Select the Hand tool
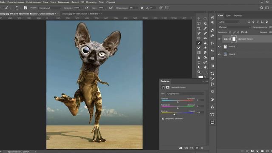This screenshot has height=153, width=272. (x=205, y=67)
